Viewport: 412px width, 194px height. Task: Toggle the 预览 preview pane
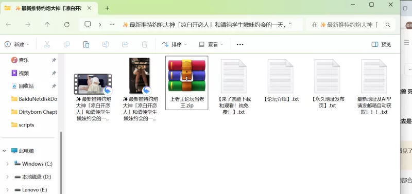[381, 44]
